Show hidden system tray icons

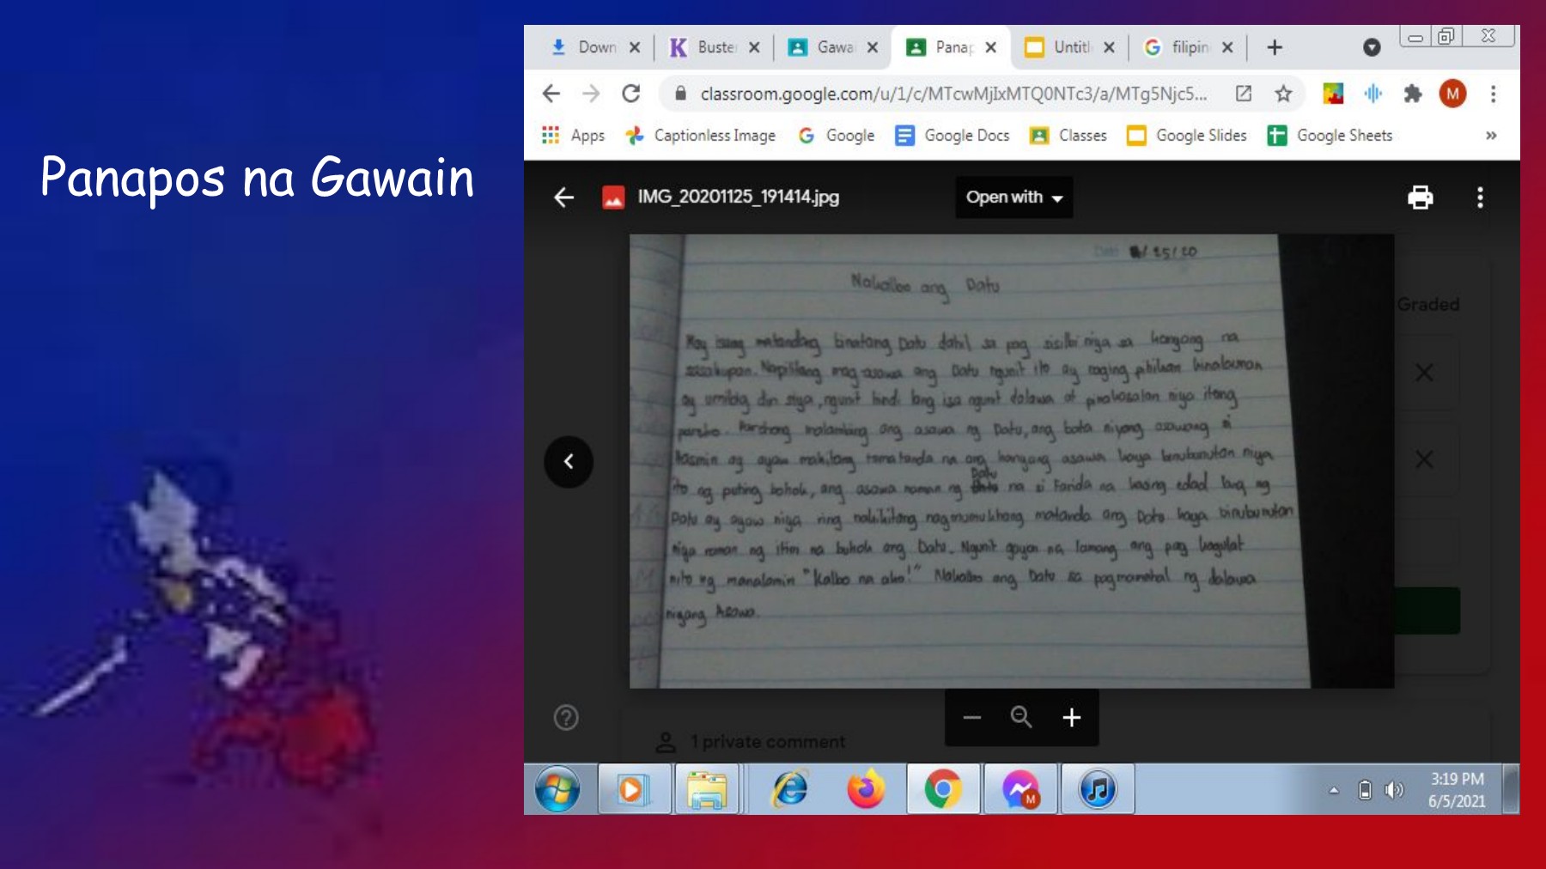[1334, 790]
